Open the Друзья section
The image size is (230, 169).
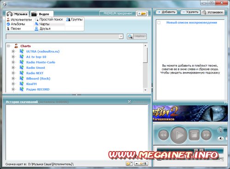(x=43, y=28)
